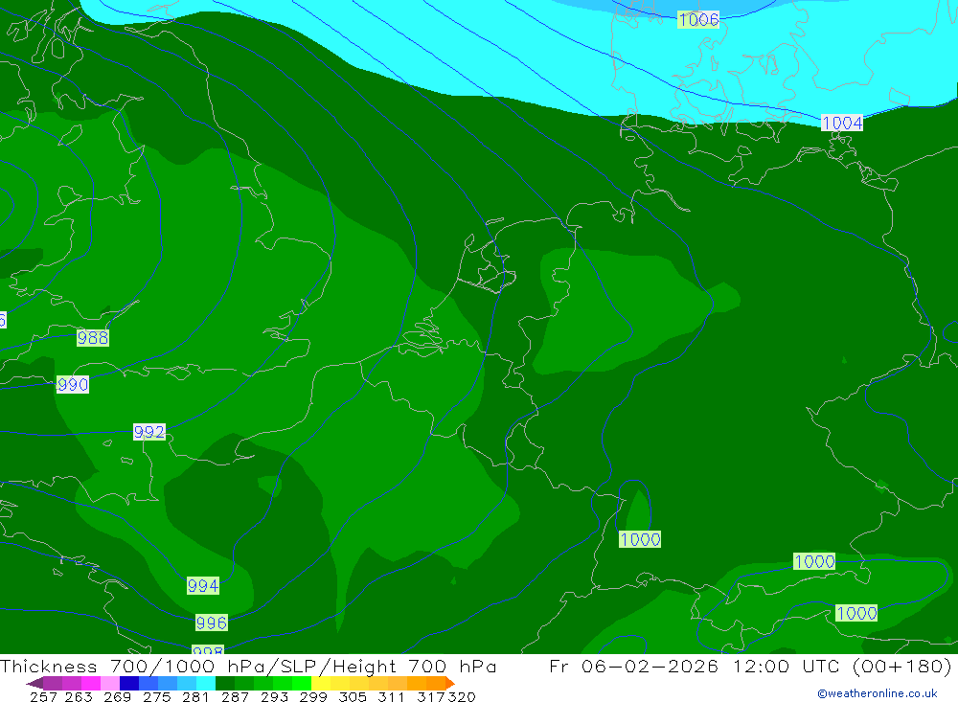Open the weatheronline.co.uk copyright link
The width and height of the screenshot is (958, 702).
pyautogui.click(x=878, y=693)
